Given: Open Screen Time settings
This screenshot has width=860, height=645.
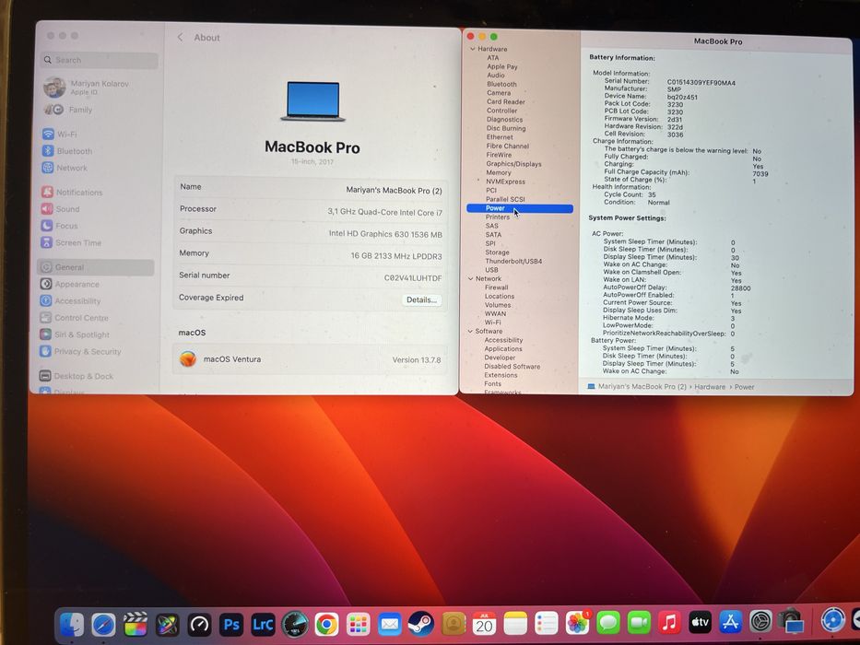Looking at the screenshot, I should pyautogui.click(x=71, y=242).
